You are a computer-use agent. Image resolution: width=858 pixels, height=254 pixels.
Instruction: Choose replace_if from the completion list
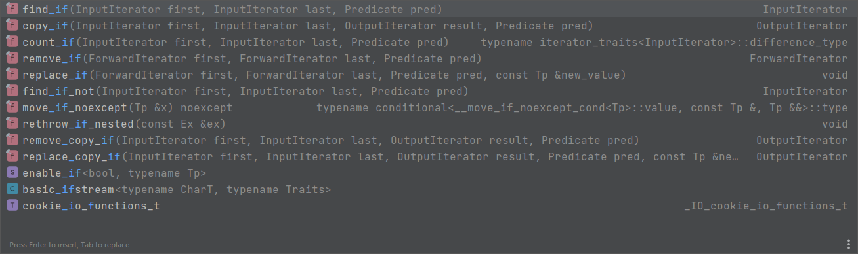pos(429,75)
